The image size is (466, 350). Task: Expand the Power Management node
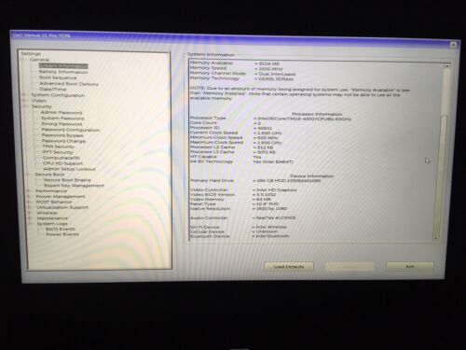(x=29, y=196)
